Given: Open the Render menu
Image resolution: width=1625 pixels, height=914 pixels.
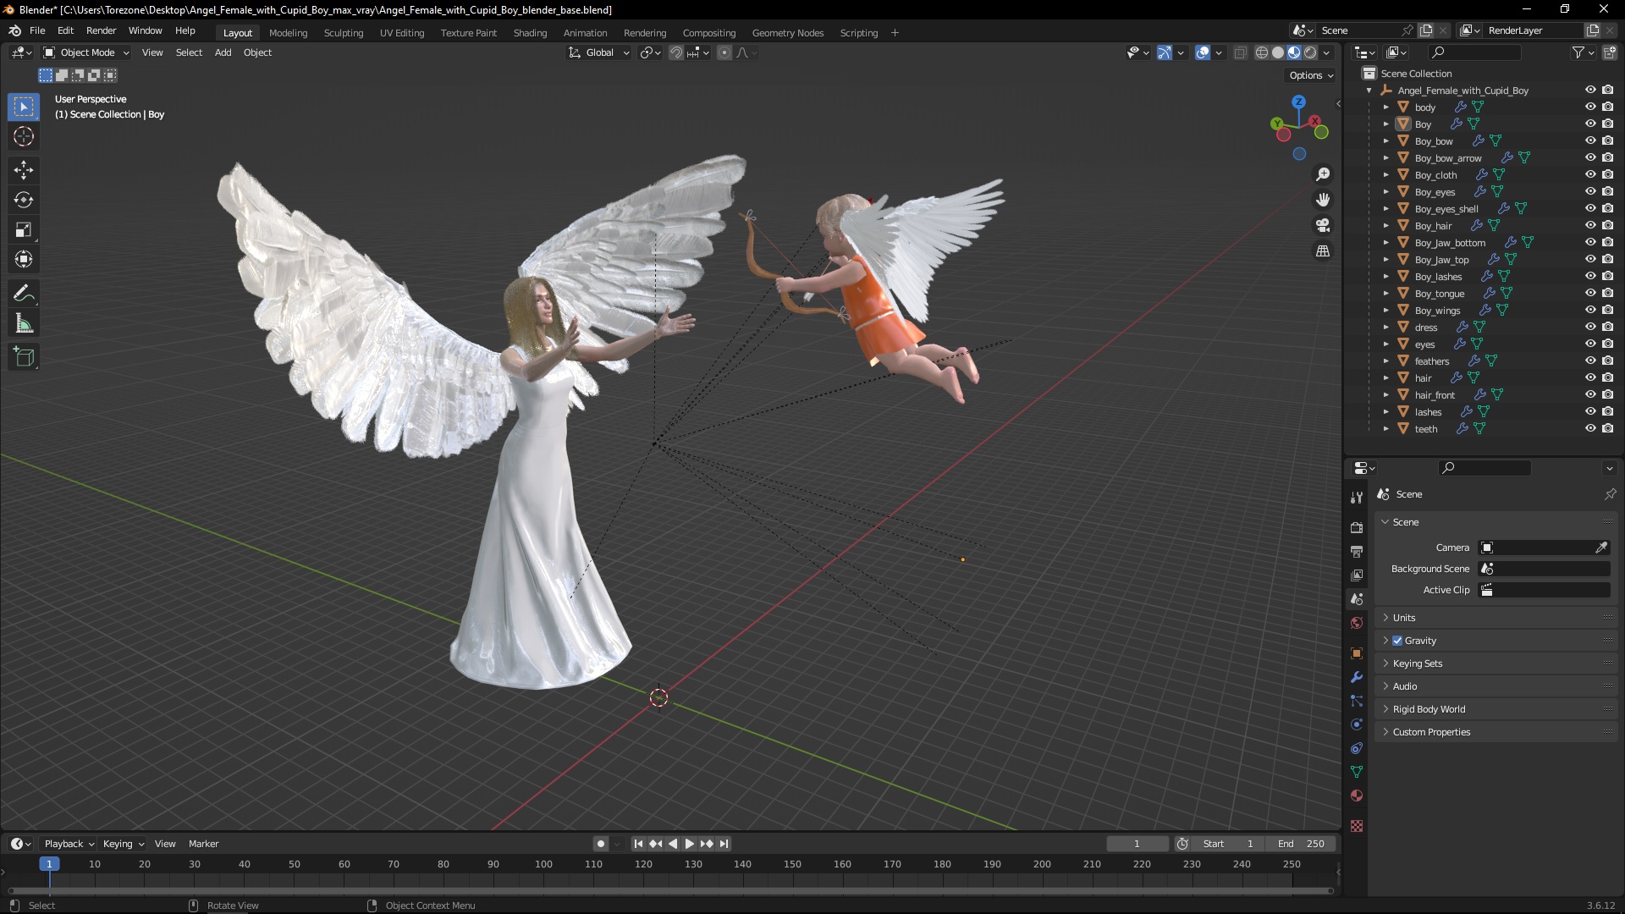Looking at the screenshot, I should (x=101, y=30).
